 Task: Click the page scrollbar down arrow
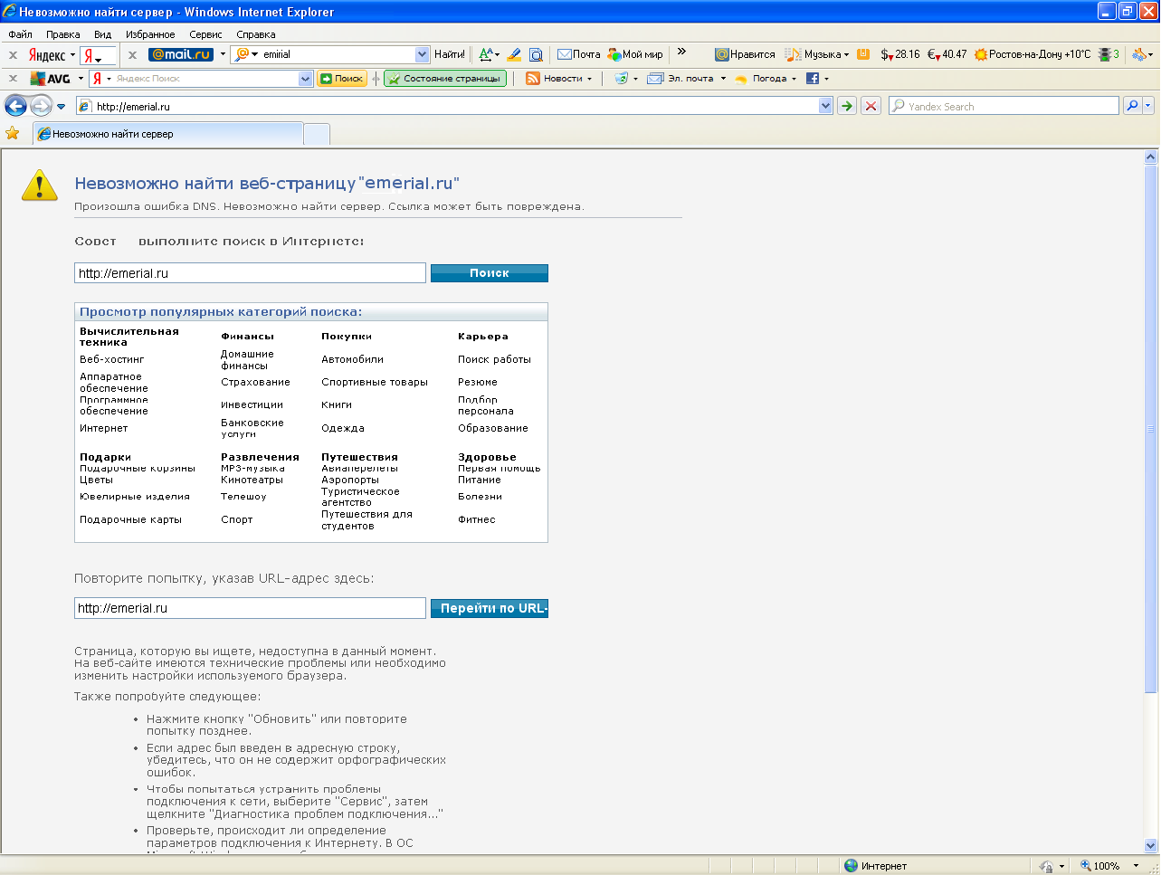[1151, 846]
